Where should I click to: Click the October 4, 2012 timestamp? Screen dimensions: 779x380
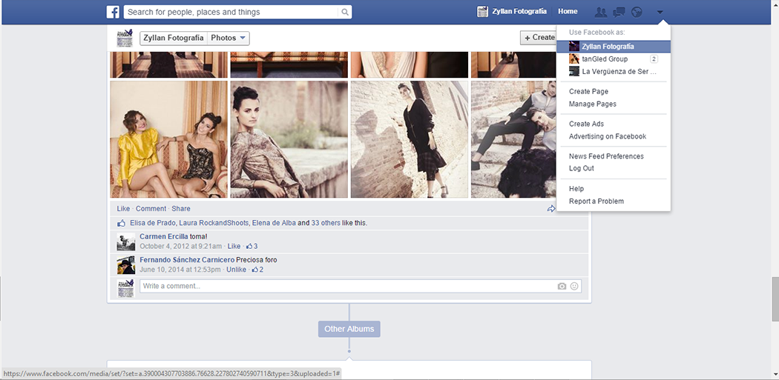181,246
